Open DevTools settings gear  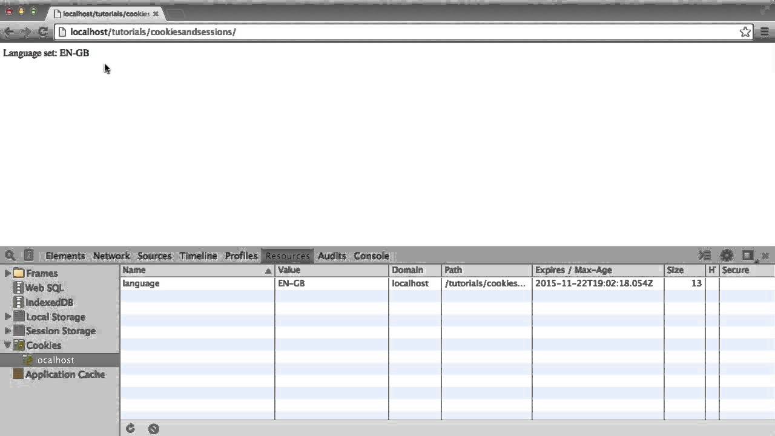pyautogui.click(x=727, y=256)
